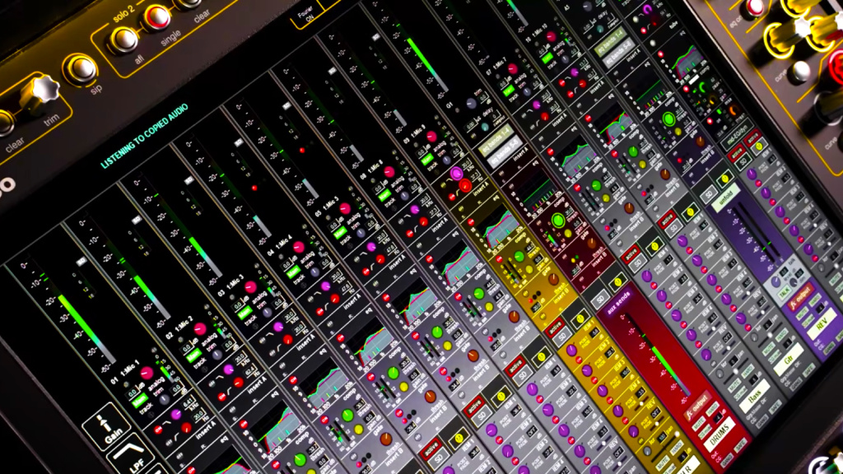Viewport: 843px width, 474px height.
Task: Click LISTENING TO COPIED AUDIO status text
Action: (145, 137)
